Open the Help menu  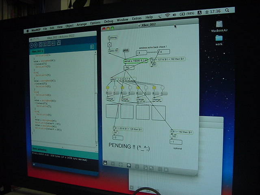(x=149, y=17)
